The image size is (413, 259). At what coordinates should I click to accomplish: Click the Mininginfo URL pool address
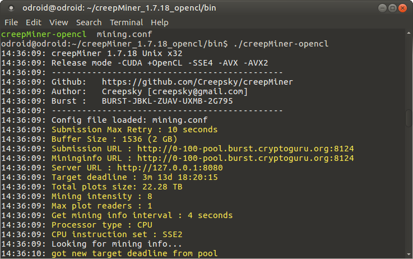pyautogui.click(x=245, y=158)
